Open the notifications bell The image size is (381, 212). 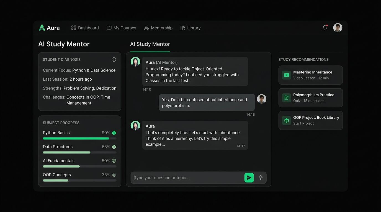(325, 28)
